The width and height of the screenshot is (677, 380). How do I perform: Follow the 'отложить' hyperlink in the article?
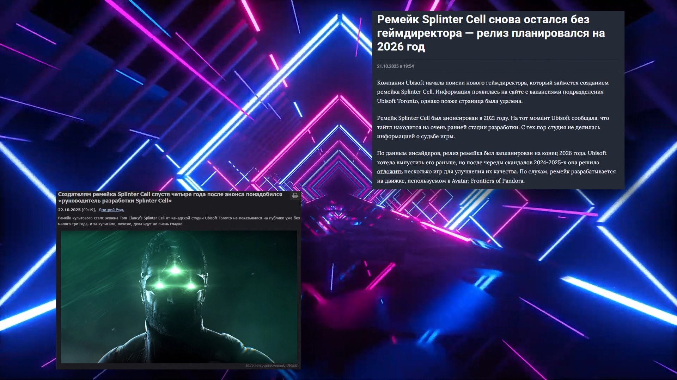(389, 172)
